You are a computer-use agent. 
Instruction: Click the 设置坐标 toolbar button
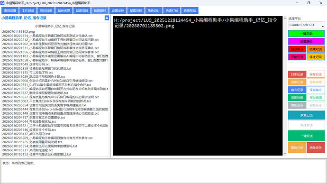118,10
